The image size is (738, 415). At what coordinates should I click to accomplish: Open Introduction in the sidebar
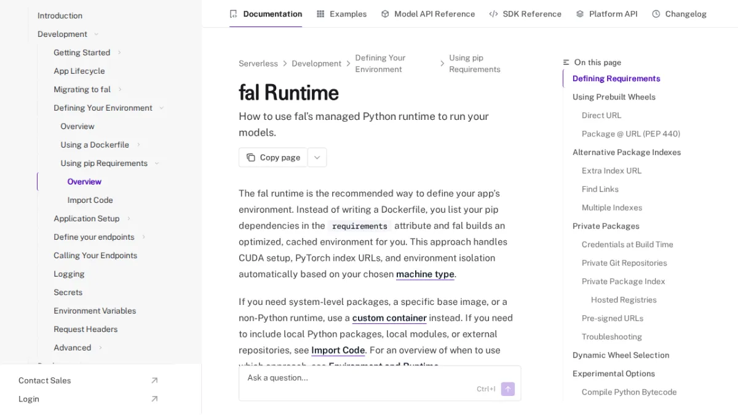[x=60, y=16]
